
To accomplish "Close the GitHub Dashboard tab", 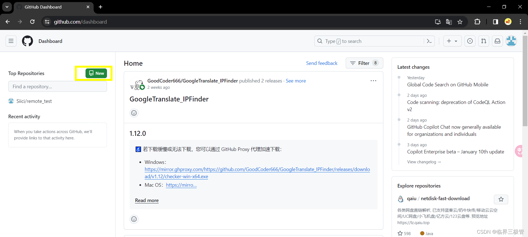I will 88,7.
